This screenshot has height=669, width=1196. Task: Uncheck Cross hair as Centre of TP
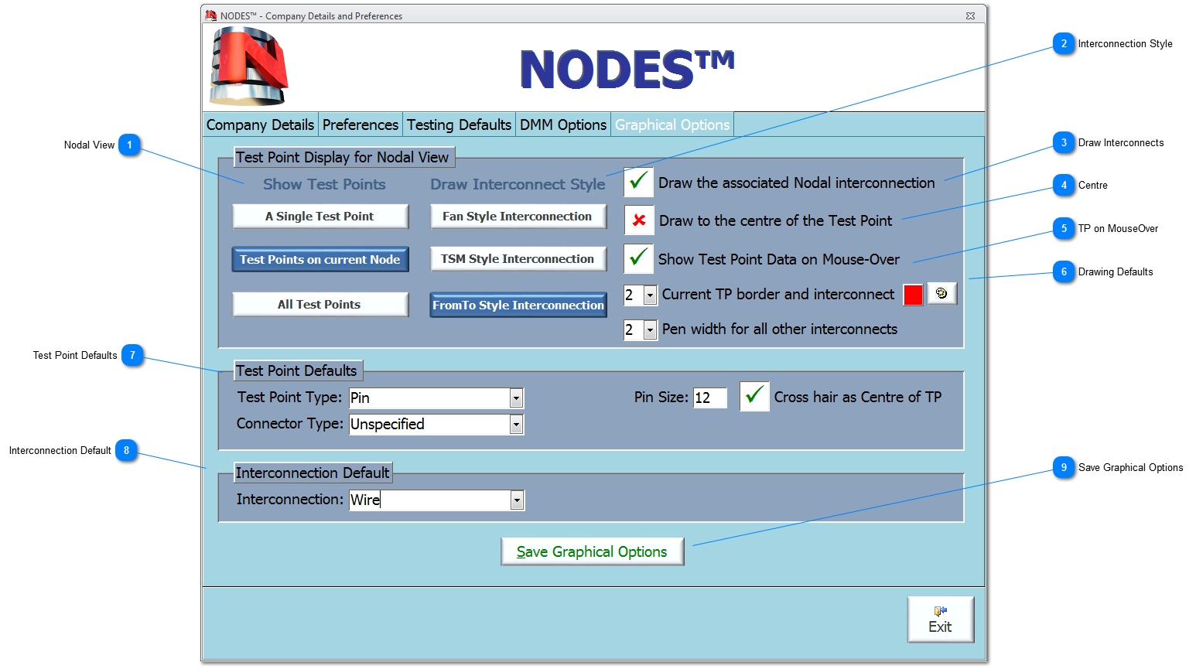coord(754,396)
